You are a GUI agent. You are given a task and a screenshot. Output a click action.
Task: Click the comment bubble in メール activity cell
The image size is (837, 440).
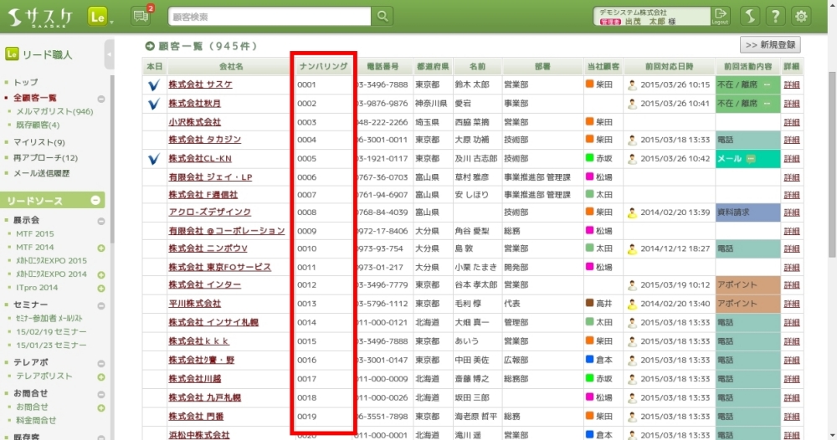coord(751,158)
